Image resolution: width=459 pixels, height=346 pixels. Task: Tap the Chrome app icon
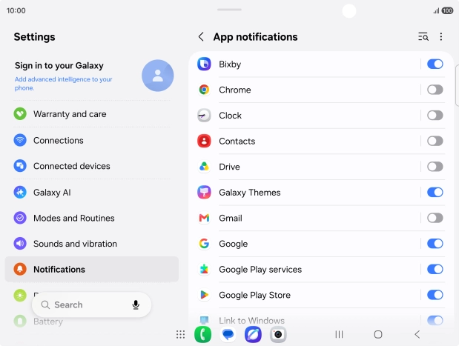[204, 90]
